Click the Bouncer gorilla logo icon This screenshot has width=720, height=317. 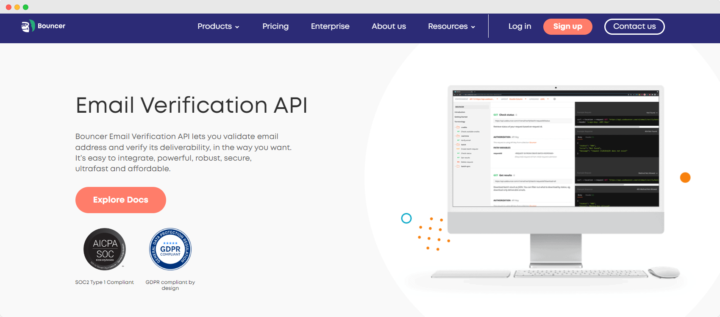pos(28,26)
